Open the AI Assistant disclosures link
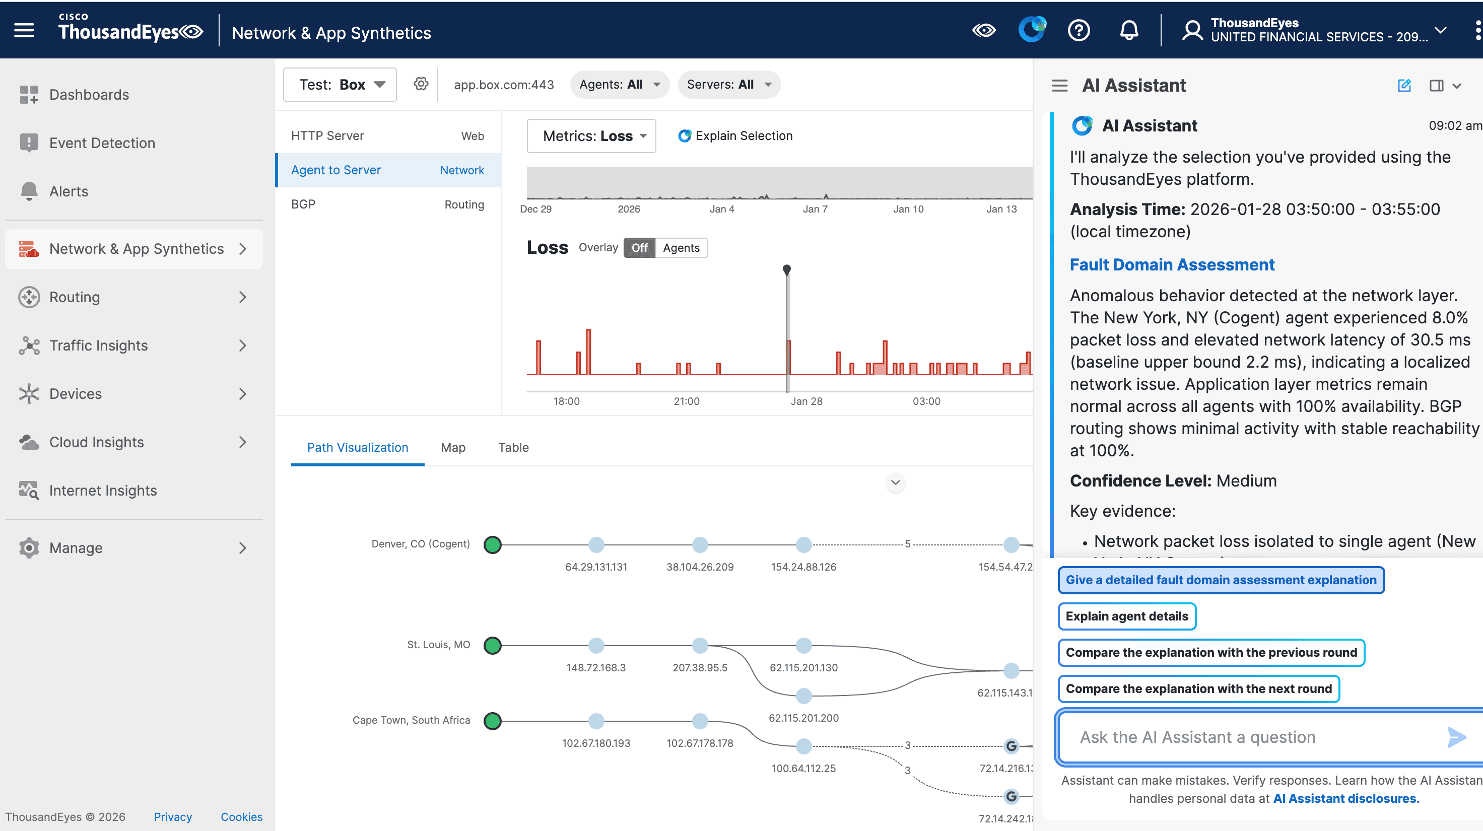 (1345, 798)
